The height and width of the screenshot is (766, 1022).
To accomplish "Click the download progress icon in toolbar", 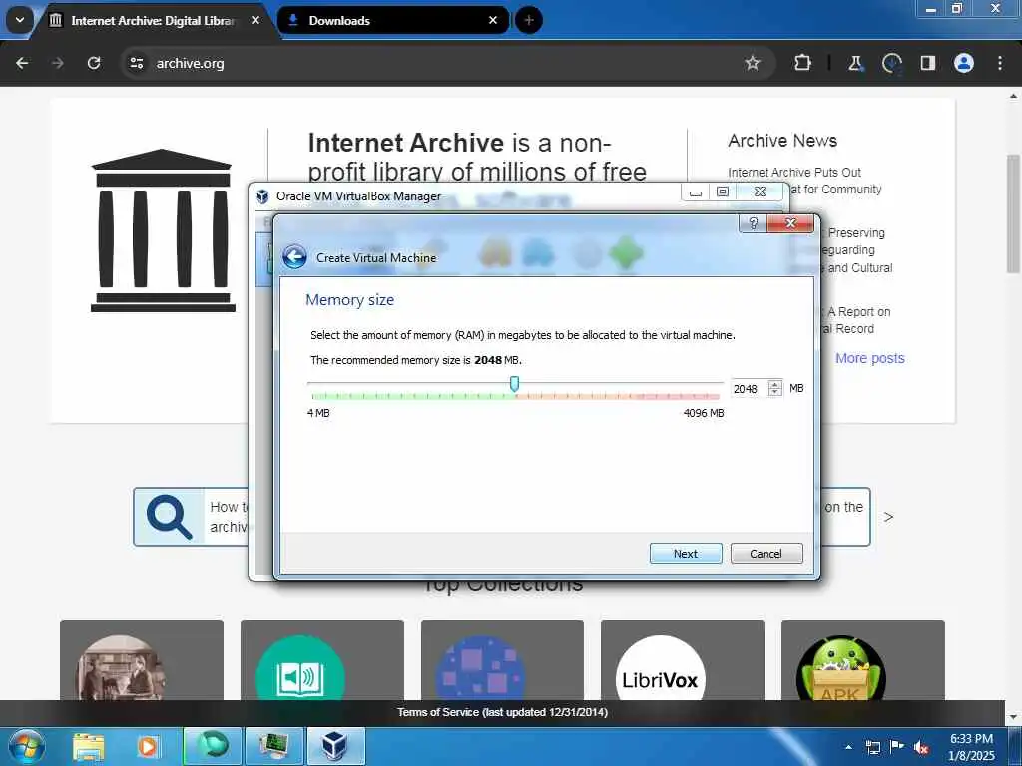I will (x=891, y=63).
